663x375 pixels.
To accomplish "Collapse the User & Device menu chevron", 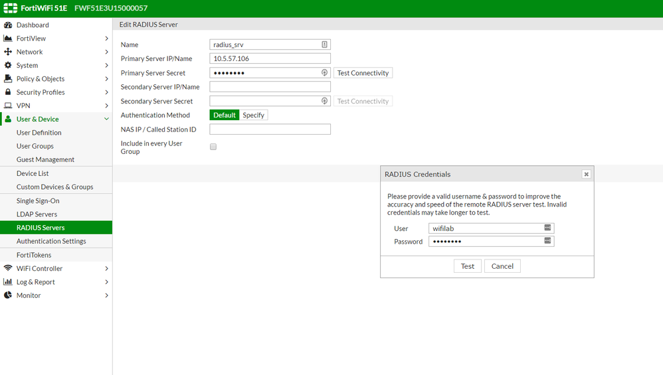I will point(106,119).
